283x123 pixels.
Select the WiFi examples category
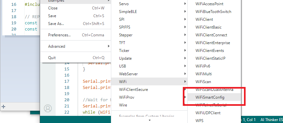[149, 82]
